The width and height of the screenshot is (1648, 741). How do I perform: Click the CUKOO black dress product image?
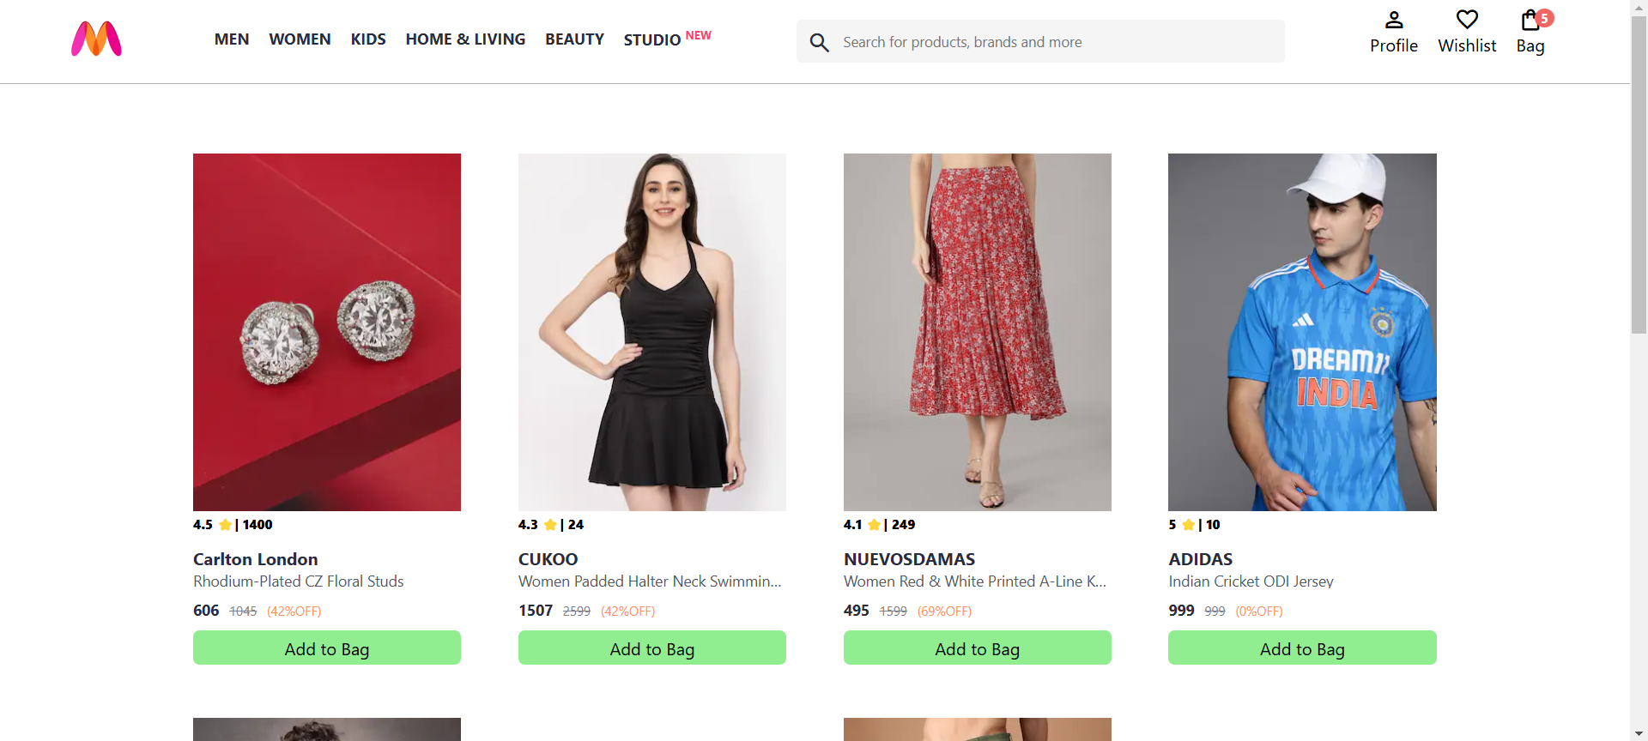(651, 332)
